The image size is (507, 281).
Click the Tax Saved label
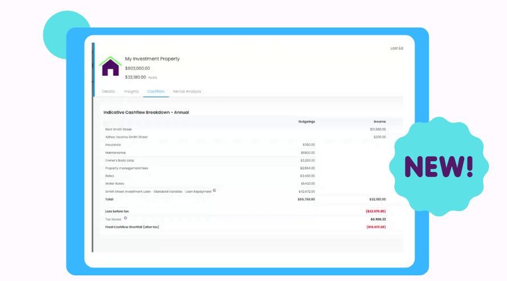coord(113,219)
